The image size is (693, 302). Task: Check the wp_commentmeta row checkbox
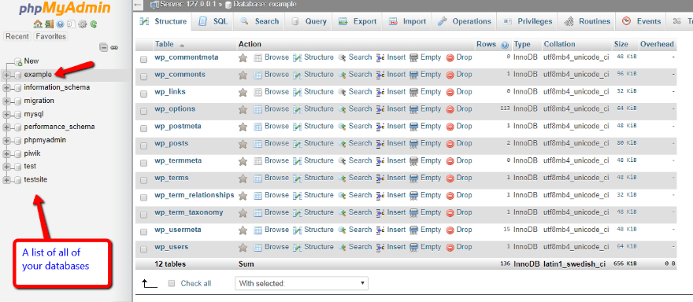[x=143, y=59]
